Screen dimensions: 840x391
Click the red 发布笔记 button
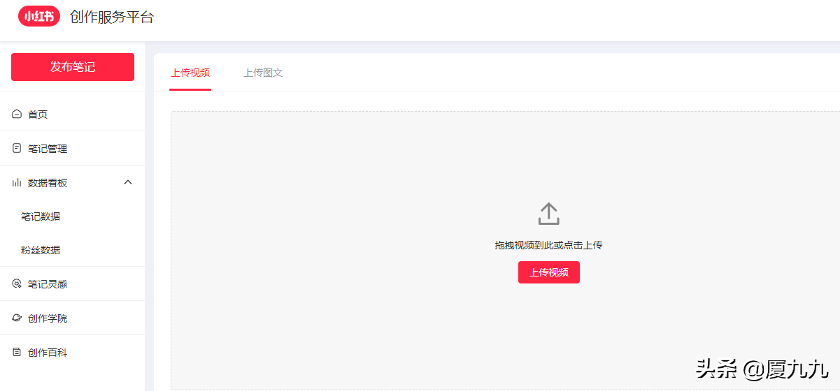point(73,67)
